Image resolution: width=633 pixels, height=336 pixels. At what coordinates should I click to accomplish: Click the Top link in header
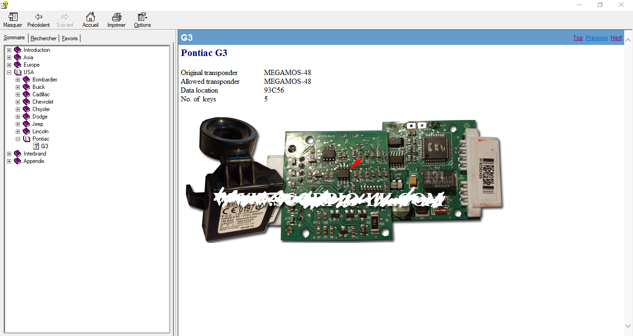[578, 38]
